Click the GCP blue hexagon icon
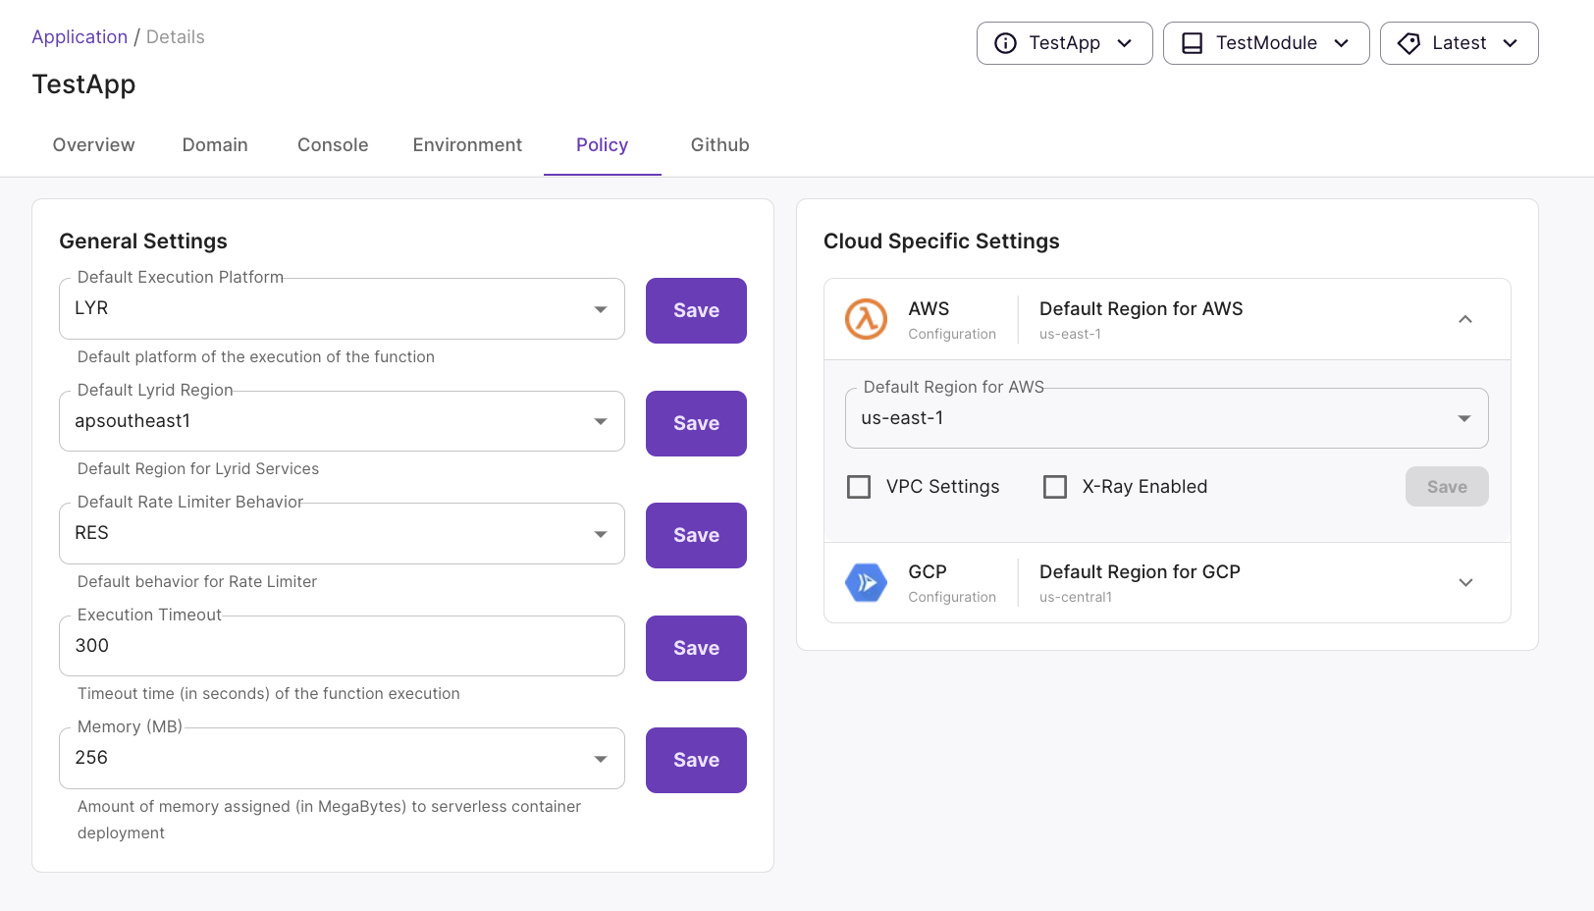The image size is (1594, 911). 866,582
